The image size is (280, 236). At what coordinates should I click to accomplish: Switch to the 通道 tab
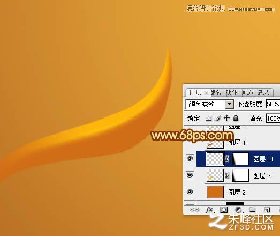pyautogui.click(x=248, y=93)
